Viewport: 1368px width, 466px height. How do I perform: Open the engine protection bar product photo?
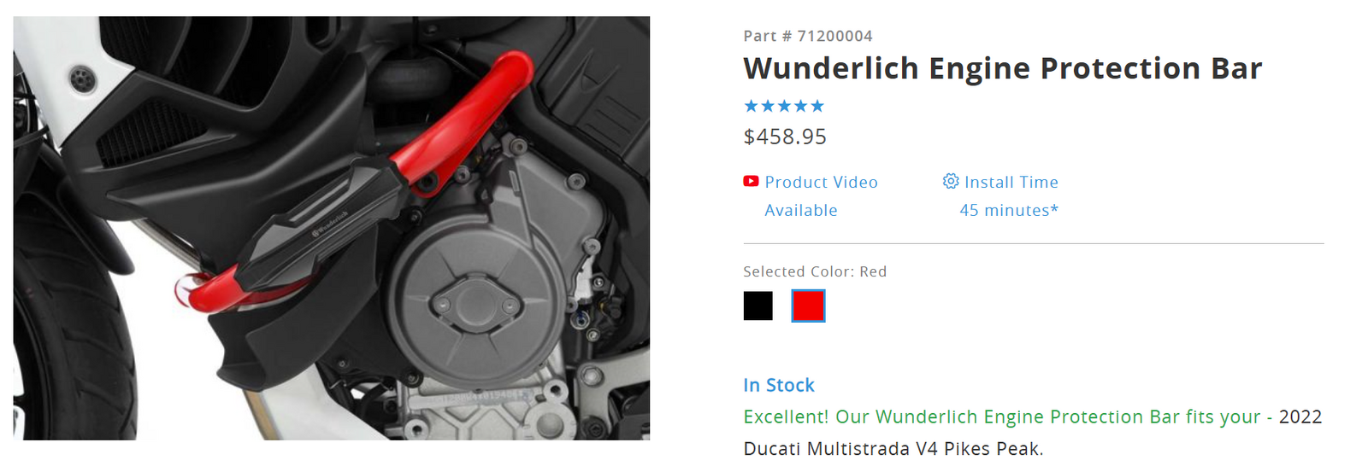[x=332, y=228]
